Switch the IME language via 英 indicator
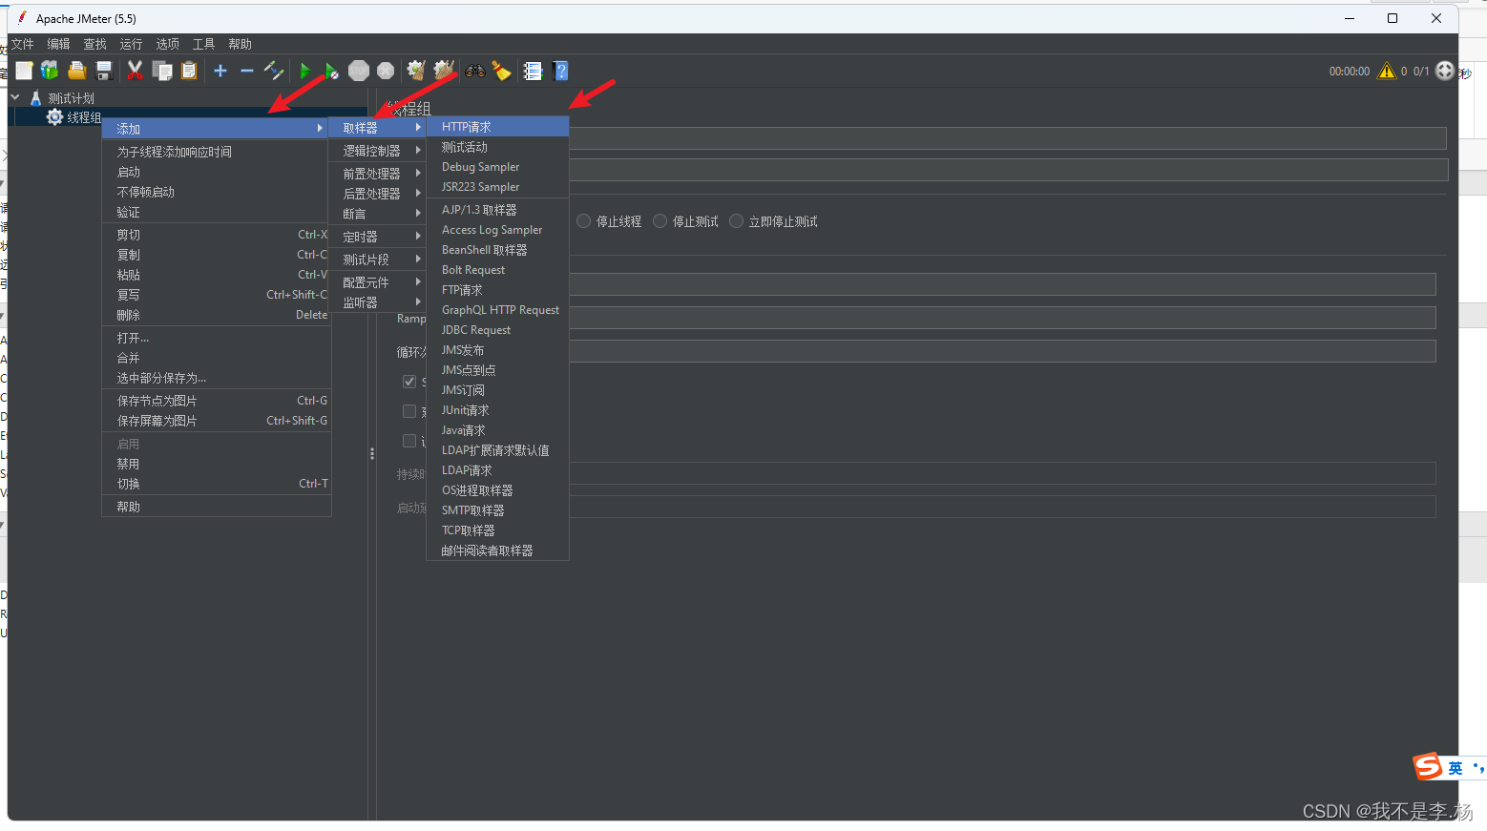 (x=1455, y=768)
